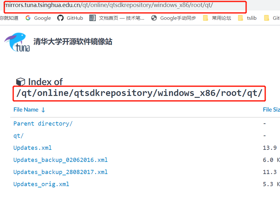The height and width of the screenshot is (211, 280).
Task: Click the box icon beside Index of
Action: pos(21,82)
